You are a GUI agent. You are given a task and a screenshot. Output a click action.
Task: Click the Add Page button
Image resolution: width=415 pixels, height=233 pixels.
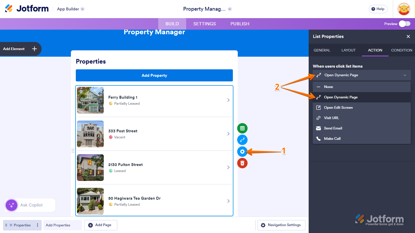coord(101,225)
